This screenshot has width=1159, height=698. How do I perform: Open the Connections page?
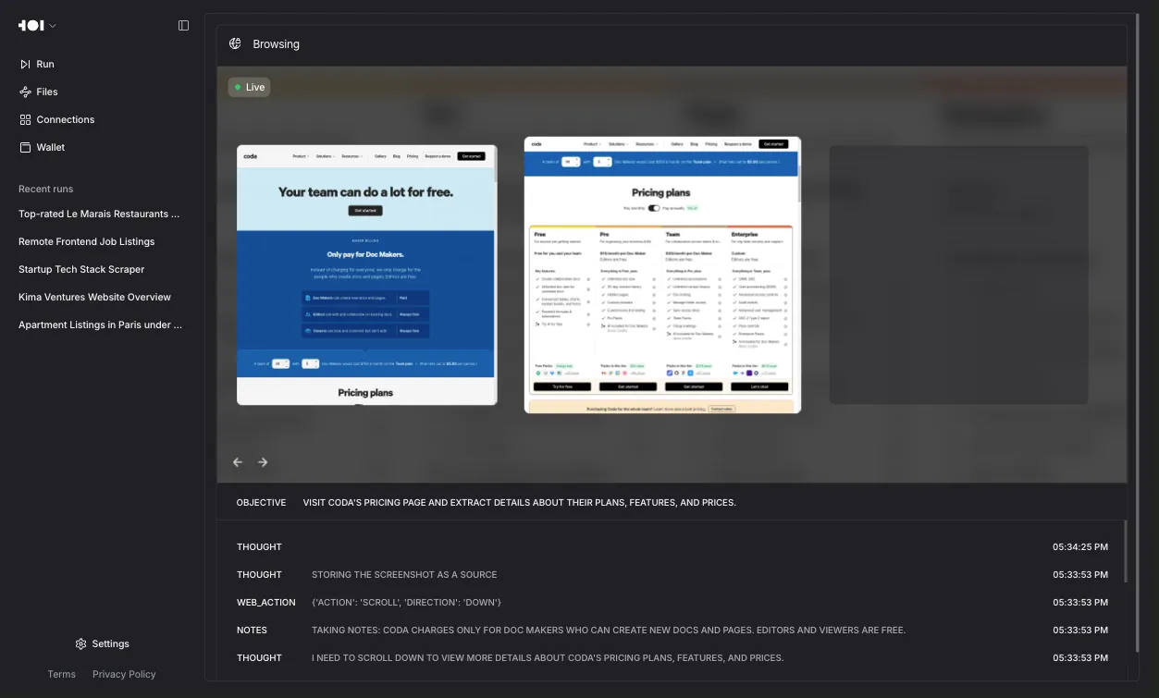coord(66,119)
